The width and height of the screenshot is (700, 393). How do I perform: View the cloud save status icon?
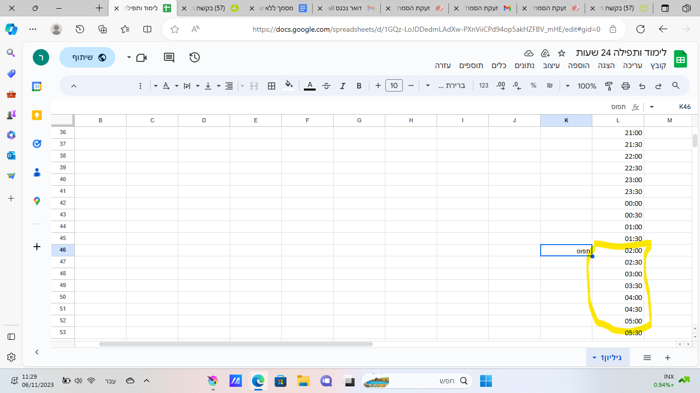529,53
